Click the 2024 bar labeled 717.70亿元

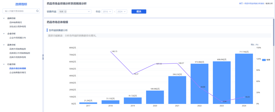pos(244,79)
